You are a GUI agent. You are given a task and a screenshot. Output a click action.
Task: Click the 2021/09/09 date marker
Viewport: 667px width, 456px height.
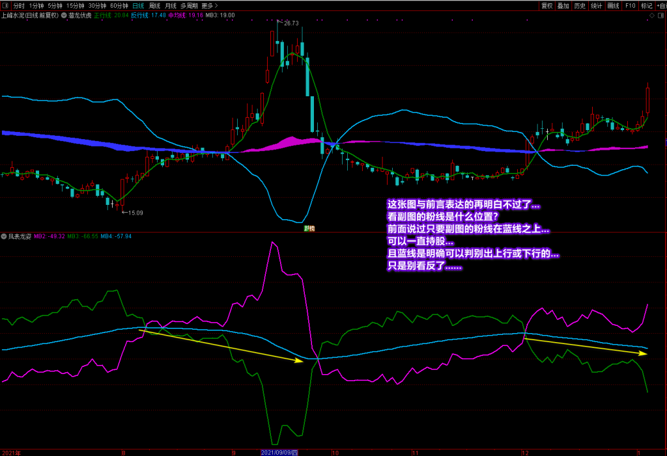click(x=279, y=453)
